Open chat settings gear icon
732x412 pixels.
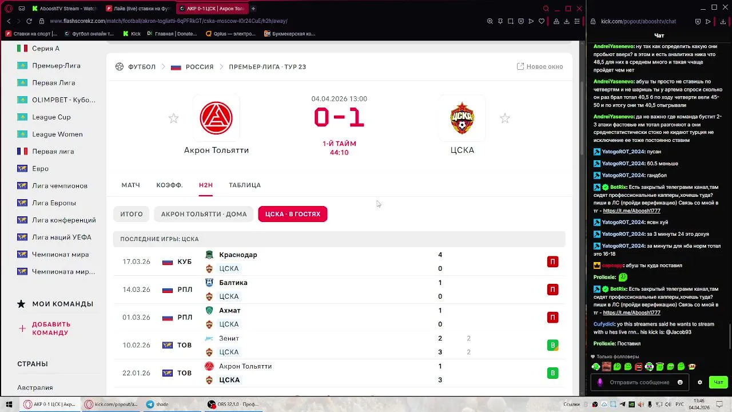699,382
